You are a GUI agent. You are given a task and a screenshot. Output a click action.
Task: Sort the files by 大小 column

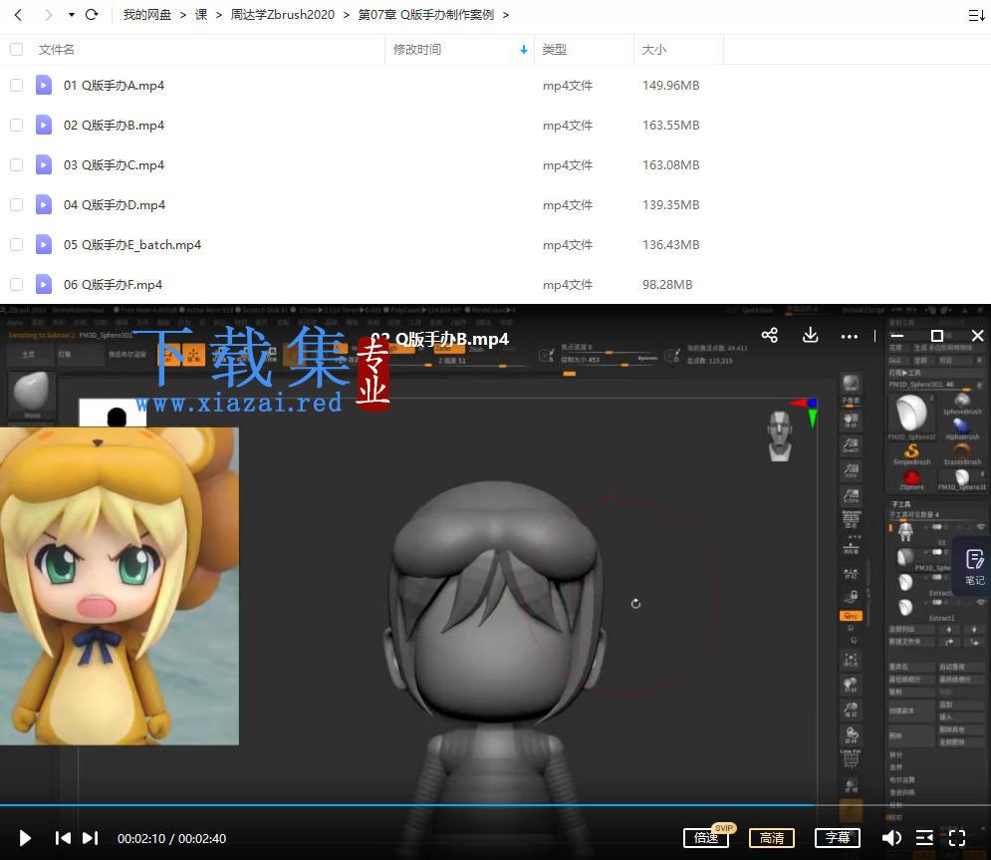[x=654, y=49]
